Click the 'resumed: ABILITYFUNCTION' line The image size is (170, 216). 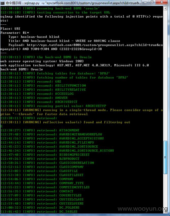[43, 86]
